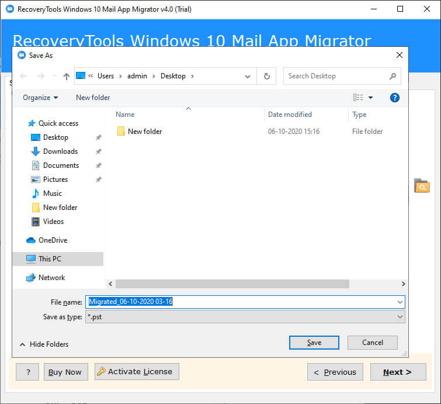Viewport: 441px width, 404px height.
Task: Click Desktop in the address breadcrumb
Action: [x=173, y=76]
